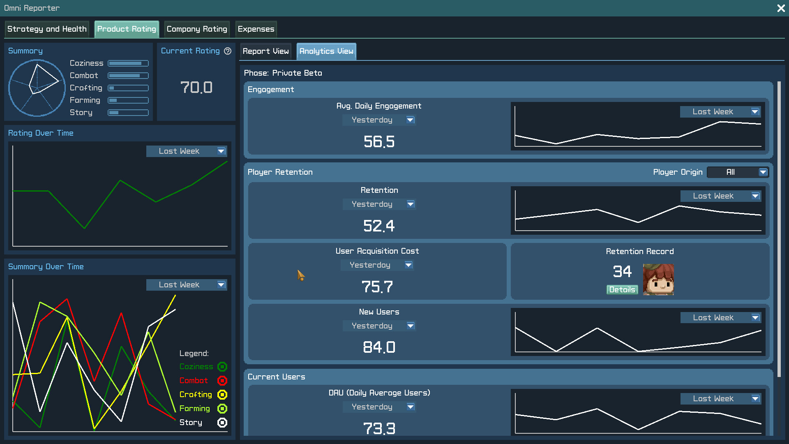
Task: Toggle the Farming legend indicator
Action: pos(222,408)
